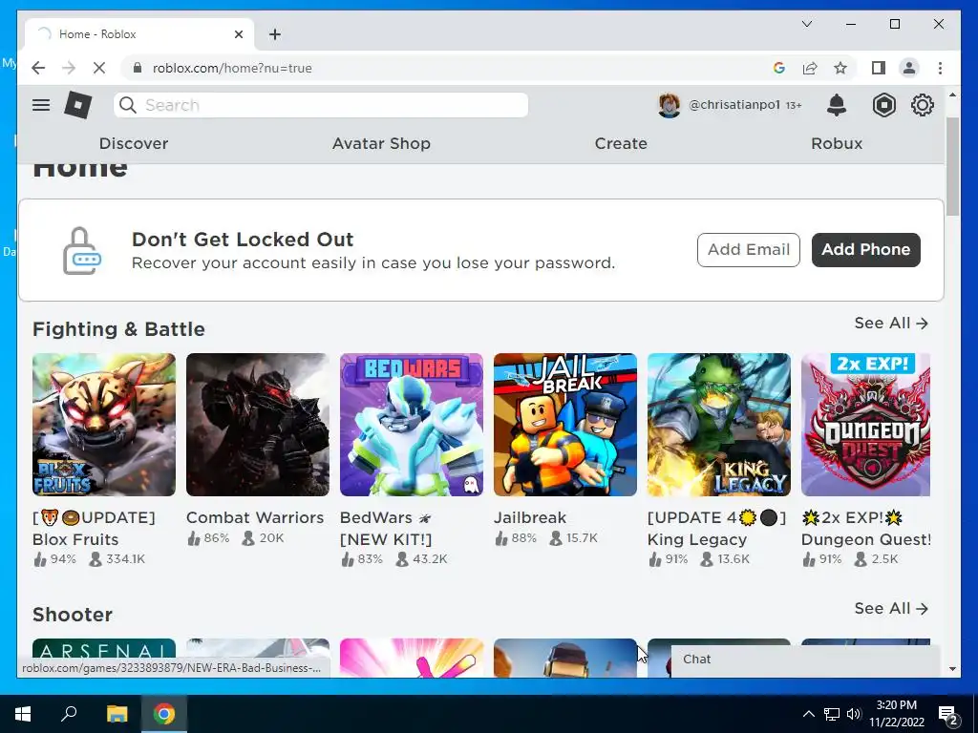
Task: Go back with the browser back arrow
Action: click(38, 68)
